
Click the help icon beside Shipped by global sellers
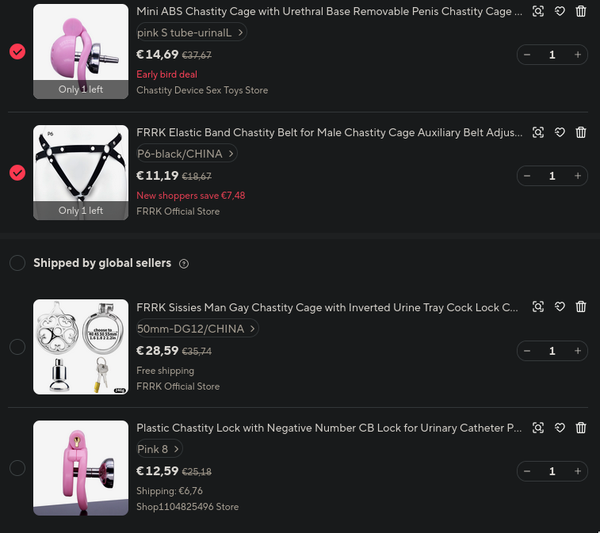[184, 264]
